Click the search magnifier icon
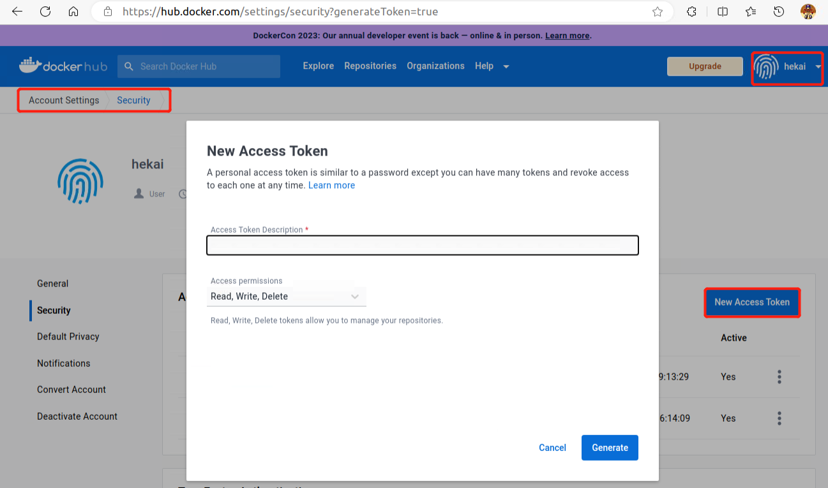Screen dimensions: 828x488 pyautogui.click(x=129, y=66)
